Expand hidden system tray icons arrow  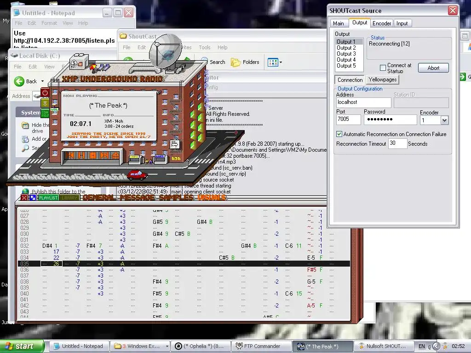436,346
